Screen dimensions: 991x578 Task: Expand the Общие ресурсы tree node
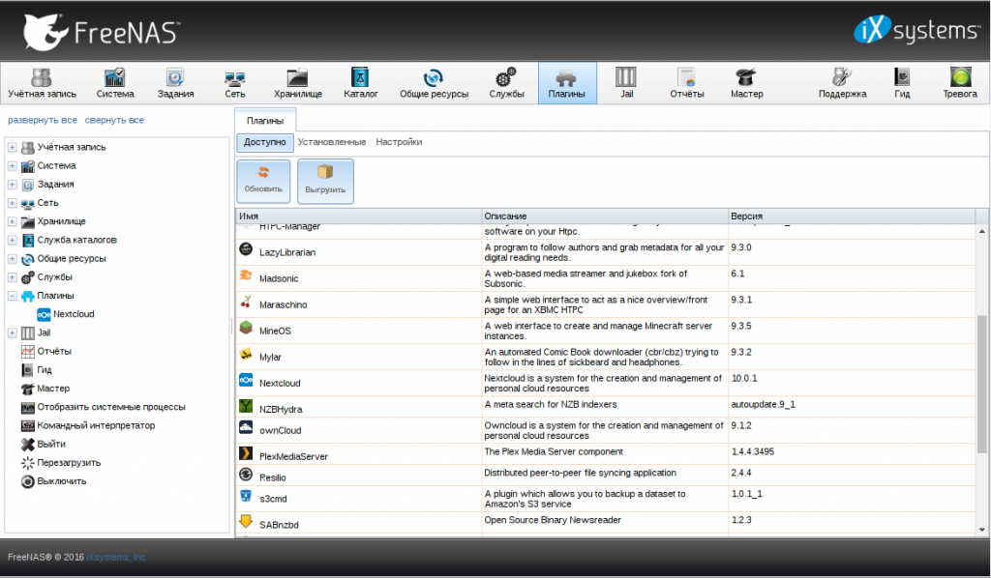(x=12, y=259)
